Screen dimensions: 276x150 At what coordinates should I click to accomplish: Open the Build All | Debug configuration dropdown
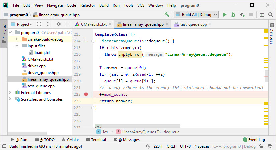point(196,15)
